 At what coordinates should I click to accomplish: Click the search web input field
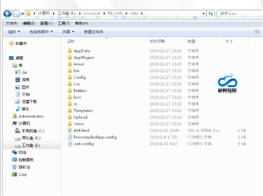(x=240, y=14)
